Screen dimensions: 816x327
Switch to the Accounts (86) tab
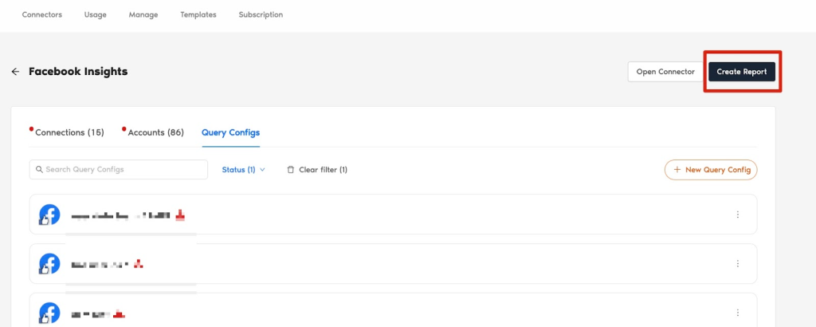[155, 132]
